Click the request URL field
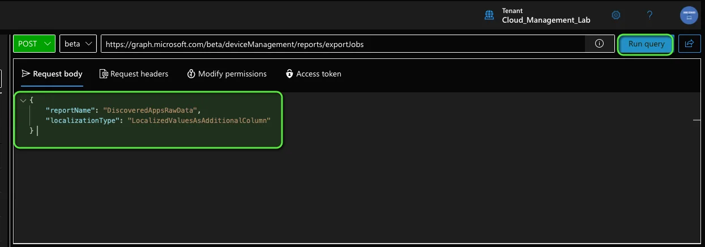The width and height of the screenshot is (705, 247). pyautogui.click(x=343, y=44)
